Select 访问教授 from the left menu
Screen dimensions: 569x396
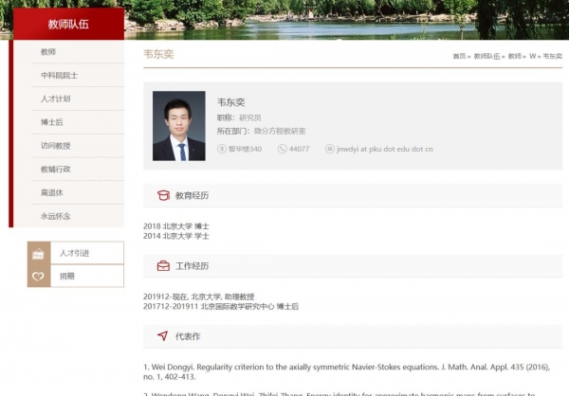click(55, 146)
